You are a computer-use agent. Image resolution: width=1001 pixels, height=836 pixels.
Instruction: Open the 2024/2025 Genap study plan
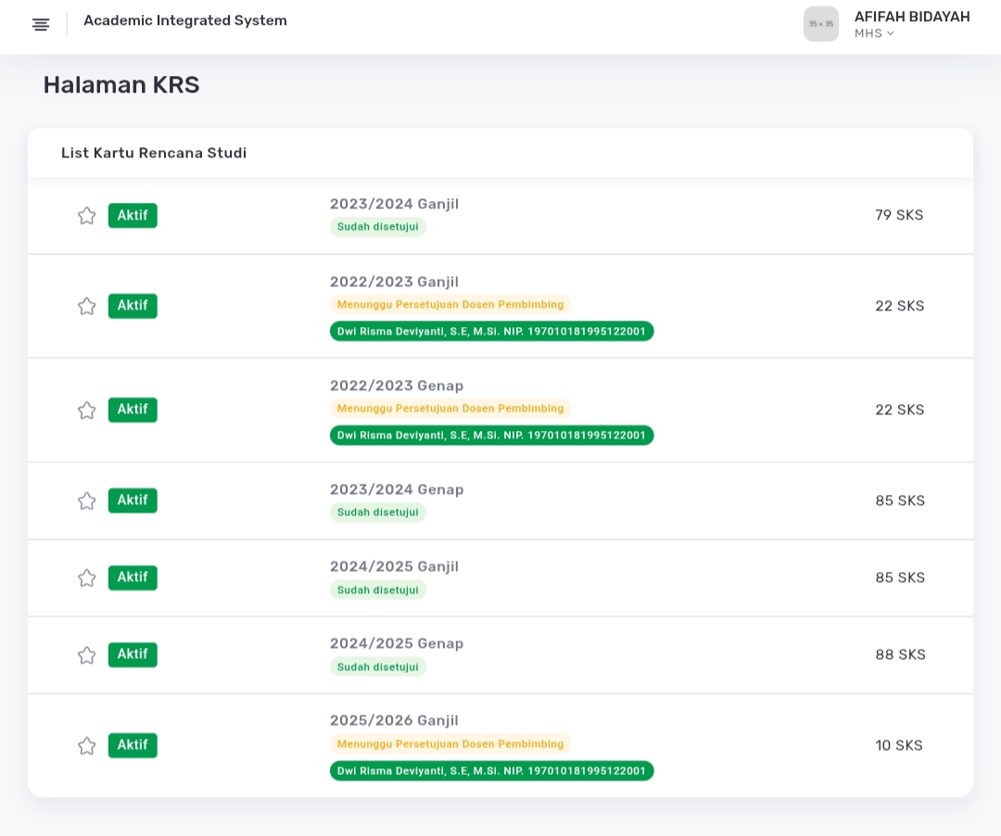396,643
